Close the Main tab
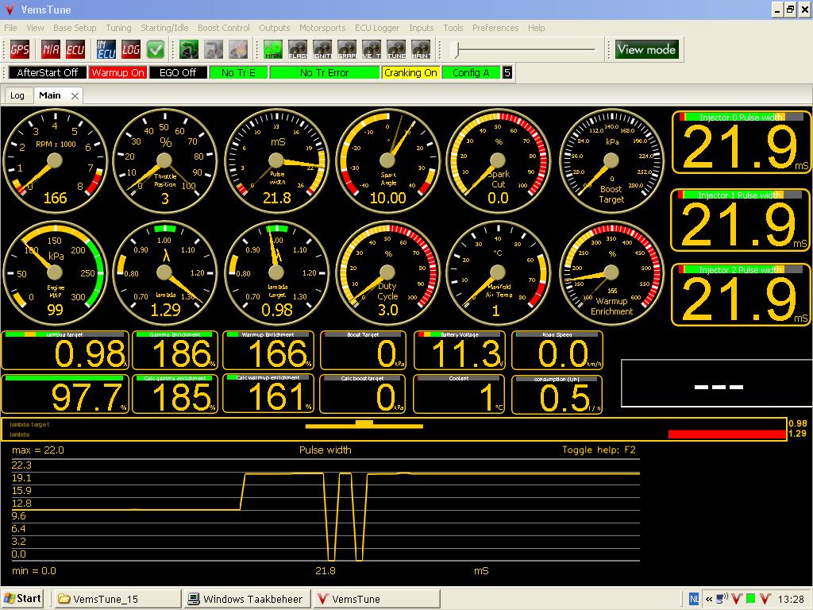The image size is (813, 610). pos(75,96)
